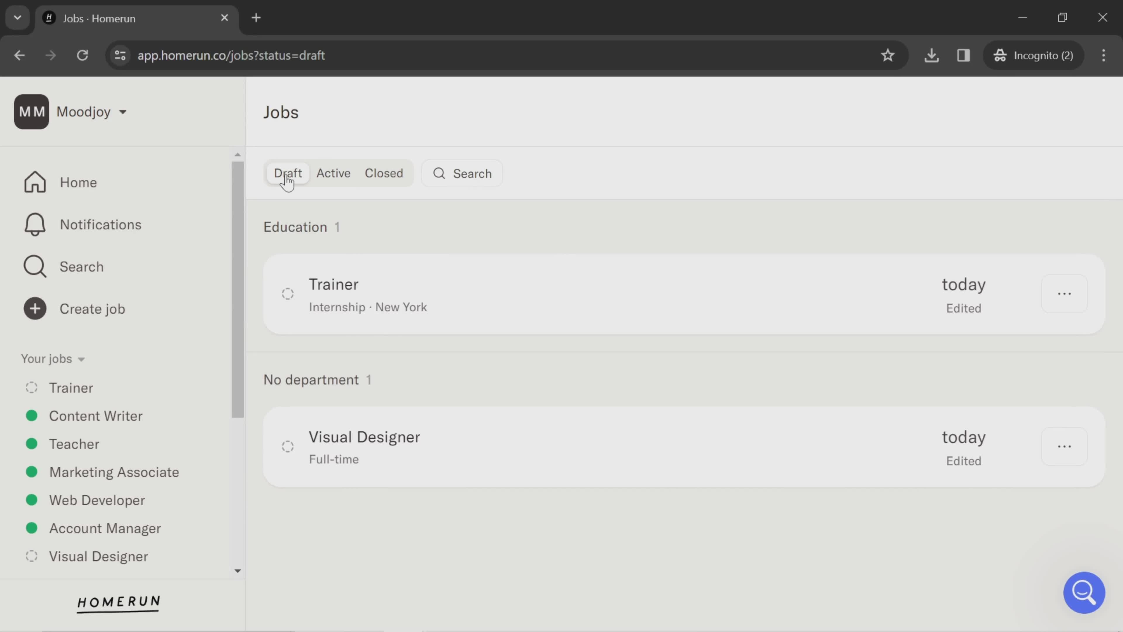Click the green dot beside Account Manager
Screen dimensions: 1123x632
coord(31,528)
